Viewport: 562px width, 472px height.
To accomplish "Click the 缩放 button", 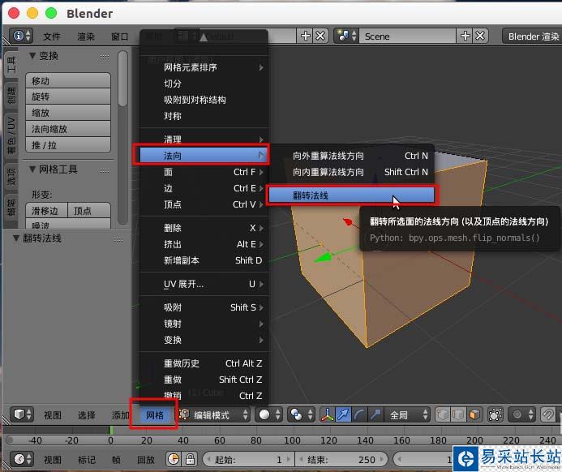I will pos(68,113).
